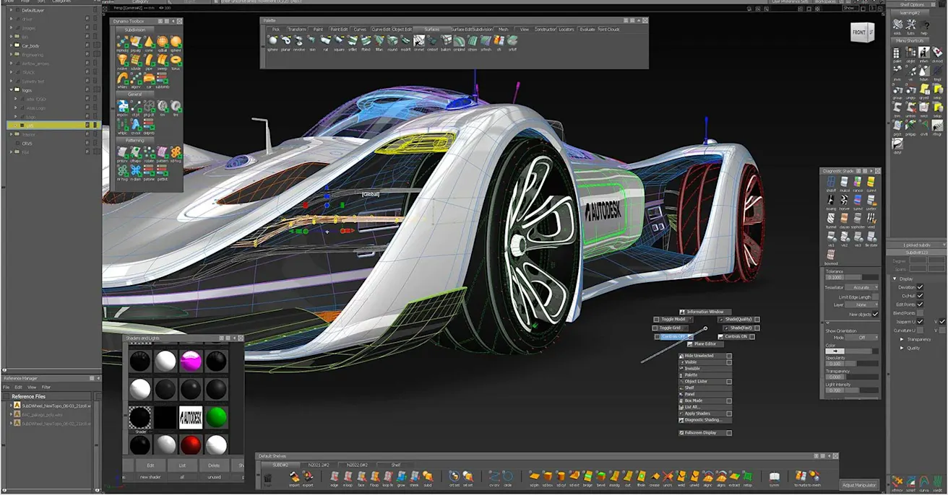Choose Diagnostic Shading from the marking menu
This screenshot has width=948, height=495.
coord(704,420)
